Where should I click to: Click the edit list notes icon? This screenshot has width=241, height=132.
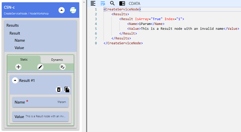(63, 67)
